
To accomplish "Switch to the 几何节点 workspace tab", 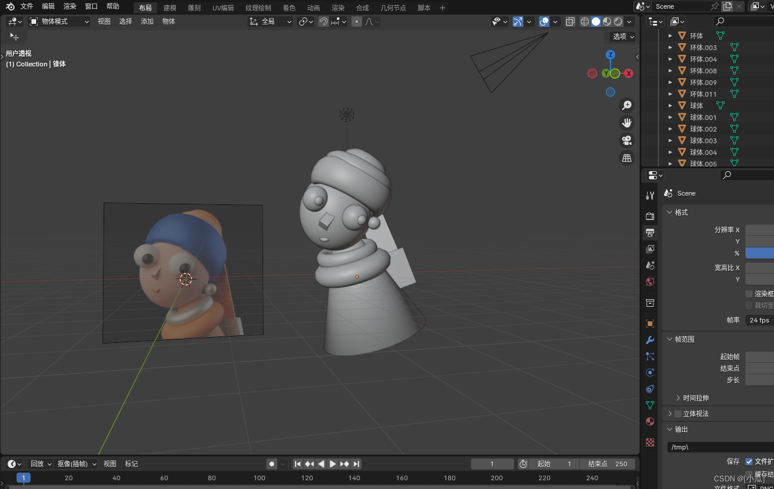I will click(393, 8).
